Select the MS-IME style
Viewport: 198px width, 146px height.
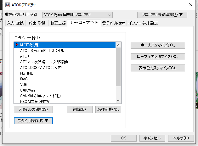65,73
